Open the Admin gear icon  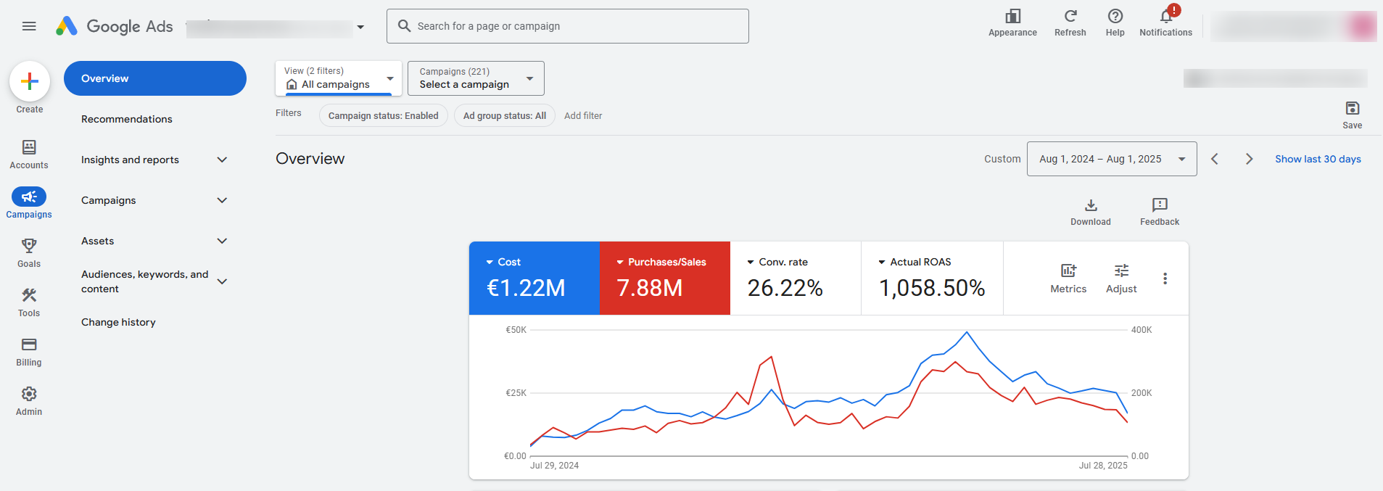(29, 395)
